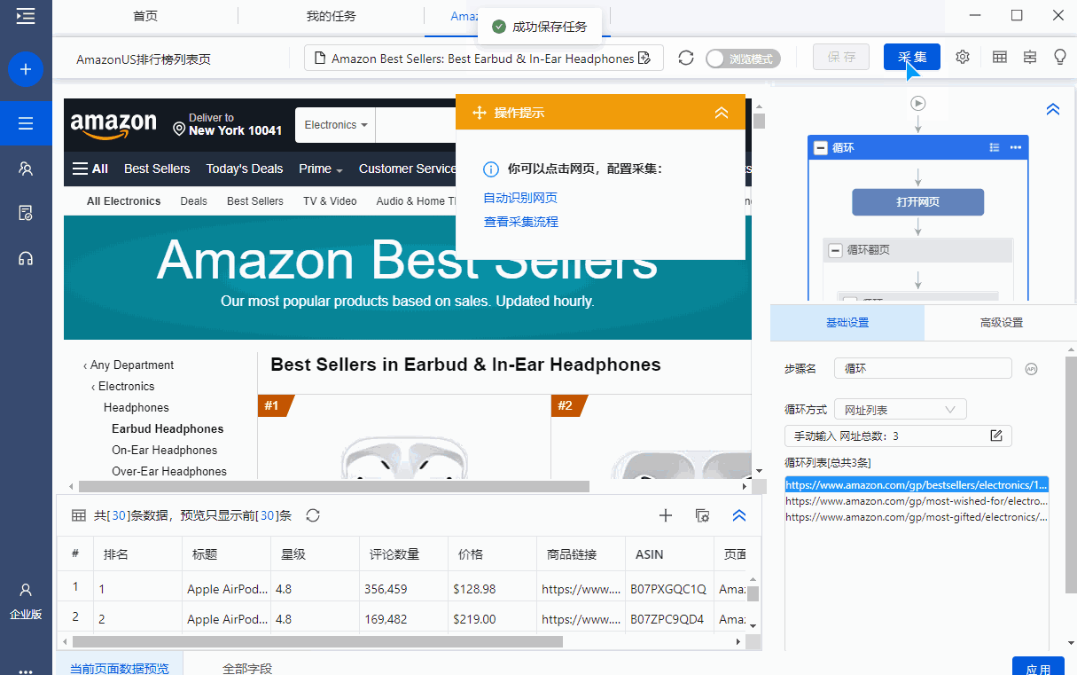Viewport: 1077px width, 675px height.
Task: Click the edit icon at the end of the URL box
Action: [x=645, y=59]
